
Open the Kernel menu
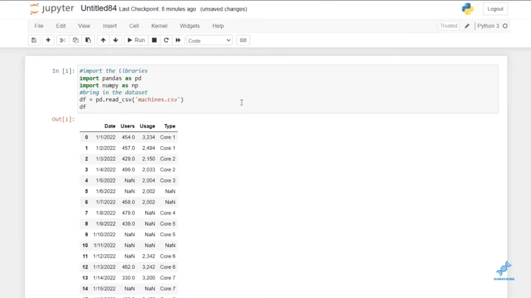[x=159, y=26]
